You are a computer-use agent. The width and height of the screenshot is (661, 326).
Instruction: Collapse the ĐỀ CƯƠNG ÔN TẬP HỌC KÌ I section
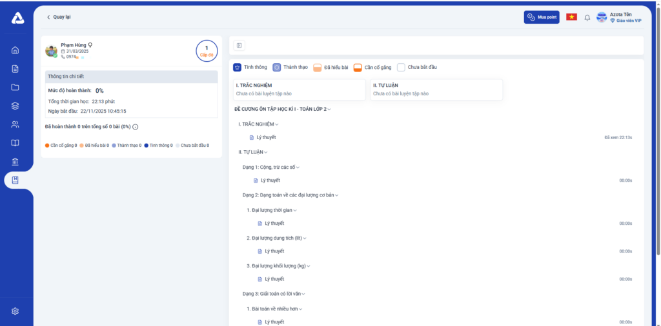tap(329, 110)
